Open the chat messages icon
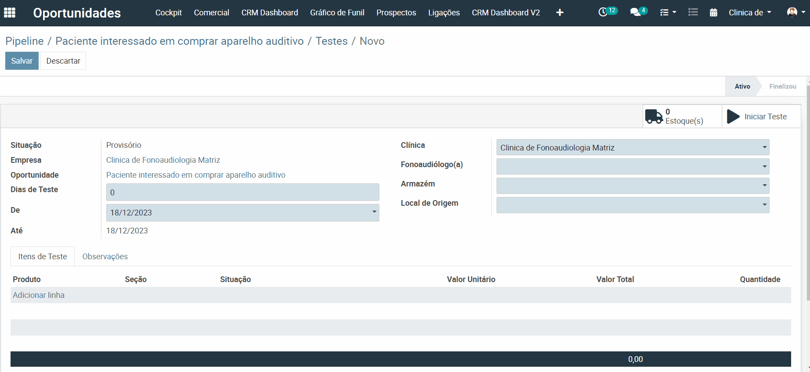The height and width of the screenshot is (372, 810). [x=635, y=12]
